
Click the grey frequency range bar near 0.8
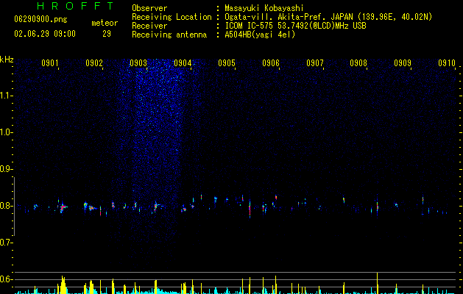(14, 206)
